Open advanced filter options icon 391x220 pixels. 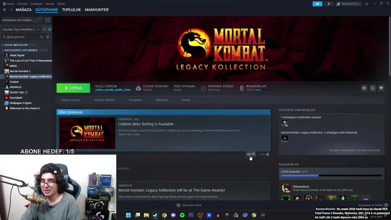tap(48, 37)
